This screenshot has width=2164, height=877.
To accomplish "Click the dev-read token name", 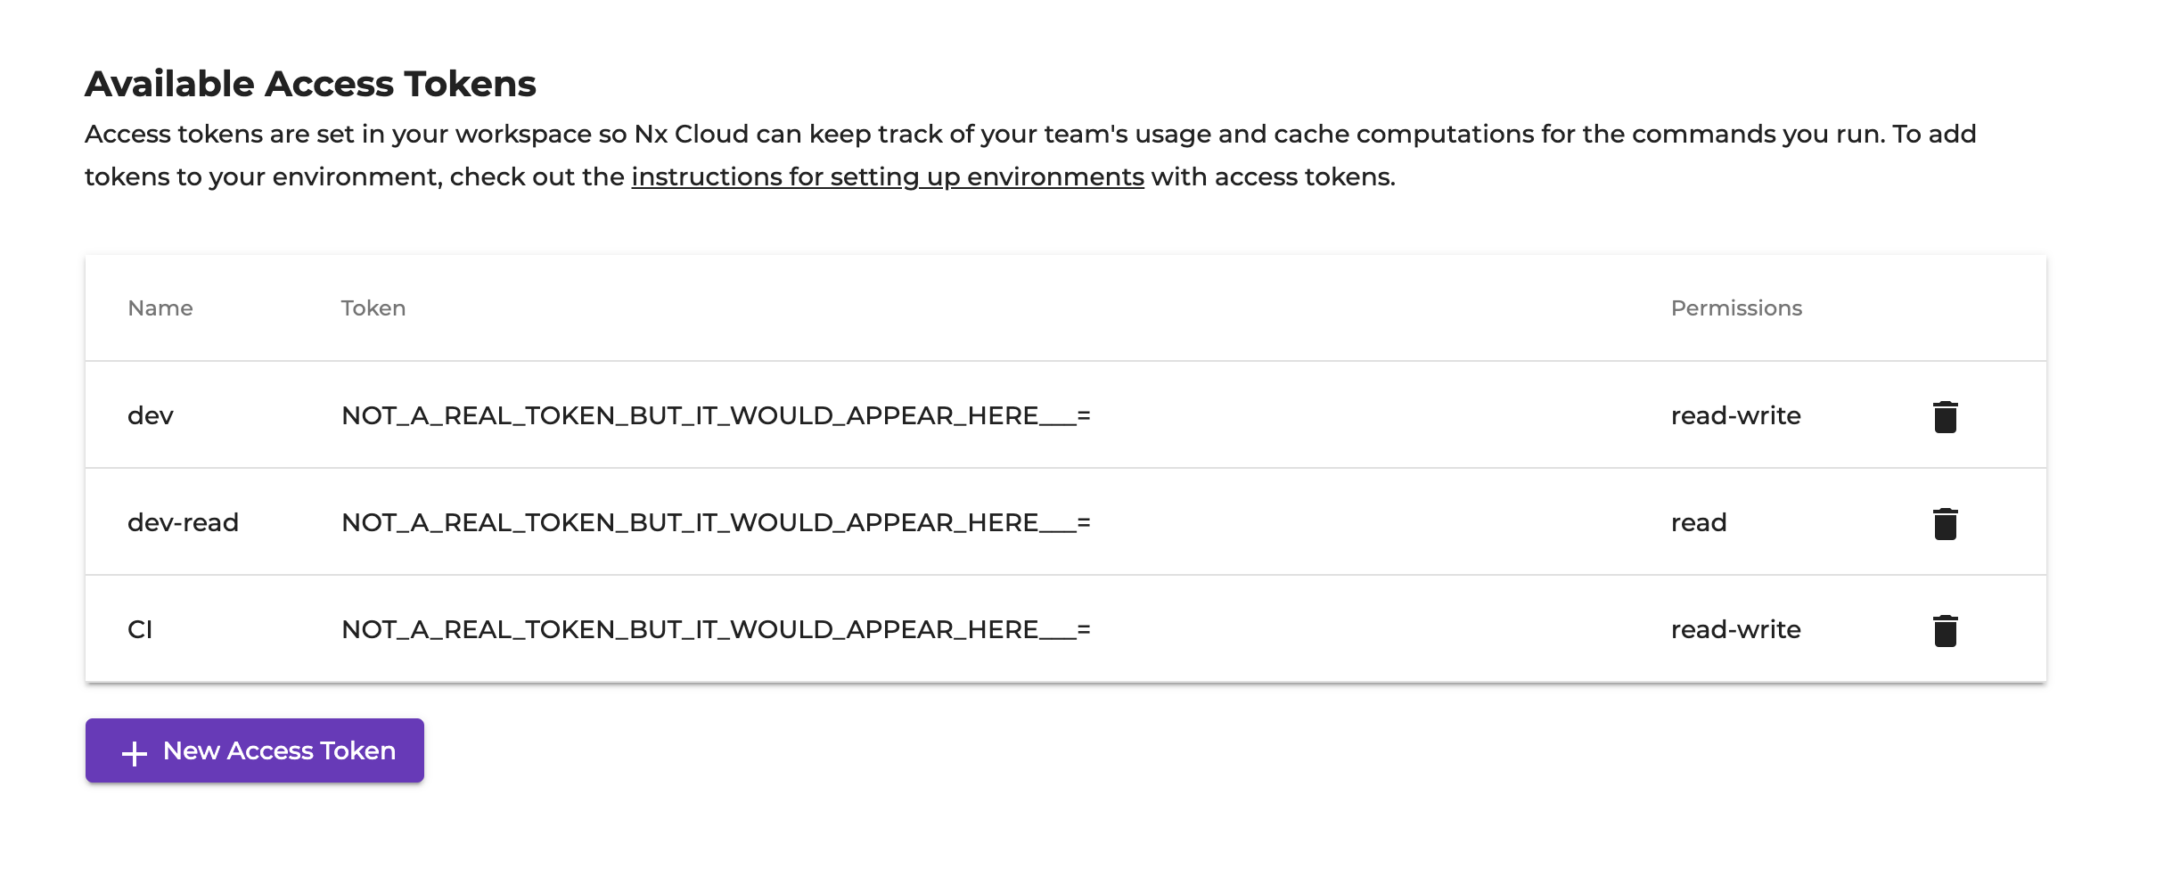I will [x=183, y=522].
